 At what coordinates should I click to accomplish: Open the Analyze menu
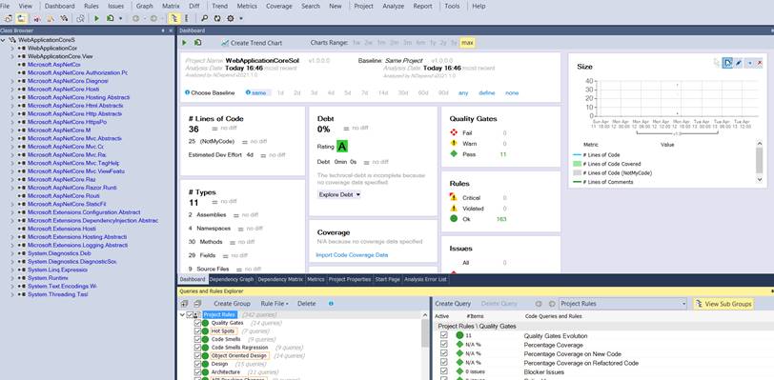[393, 6]
